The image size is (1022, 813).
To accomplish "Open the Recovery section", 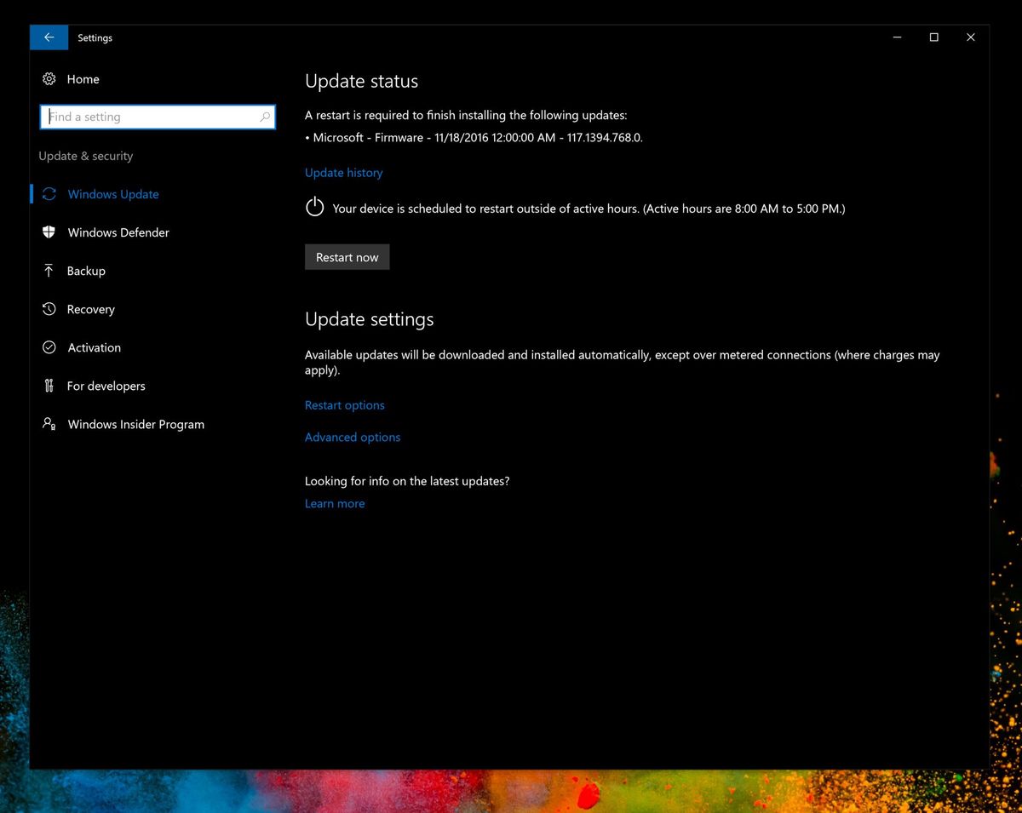I will pyautogui.click(x=91, y=309).
